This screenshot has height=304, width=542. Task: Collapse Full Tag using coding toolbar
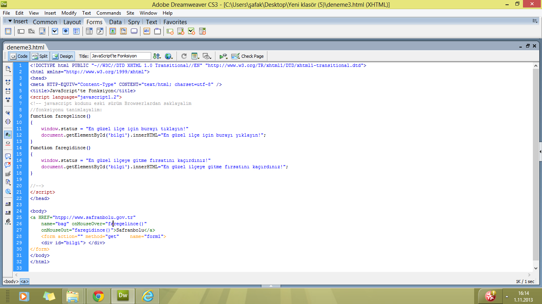click(x=8, y=82)
